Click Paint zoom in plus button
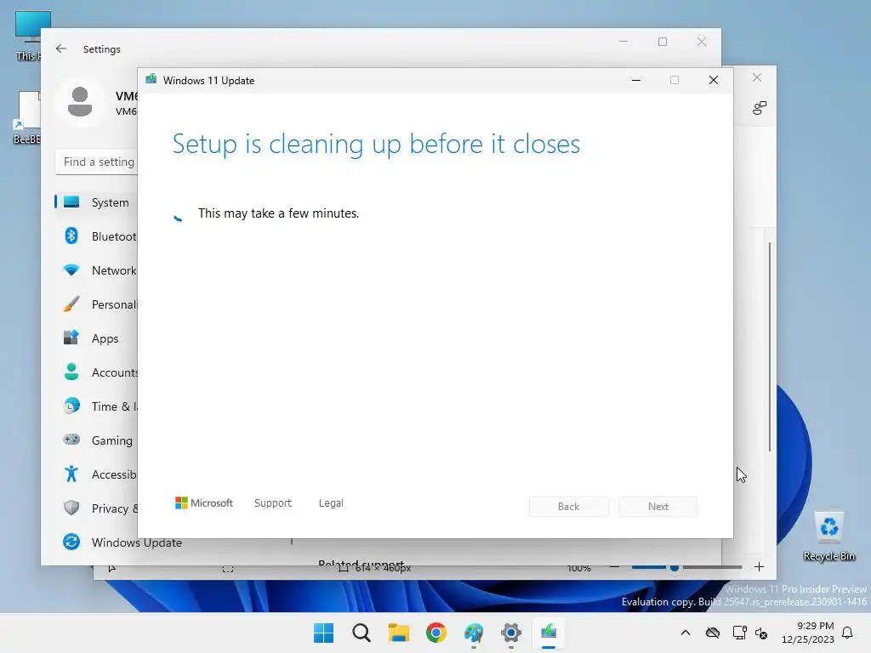Image resolution: width=871 pixels, height=653 pixels. 760,567
